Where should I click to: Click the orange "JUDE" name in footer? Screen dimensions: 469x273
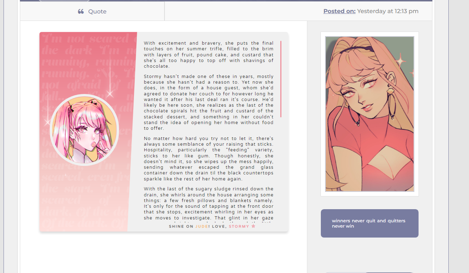(x=201, y=226)
